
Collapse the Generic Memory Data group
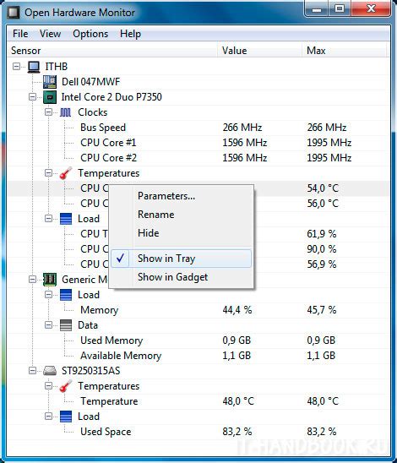click(48, 325)
